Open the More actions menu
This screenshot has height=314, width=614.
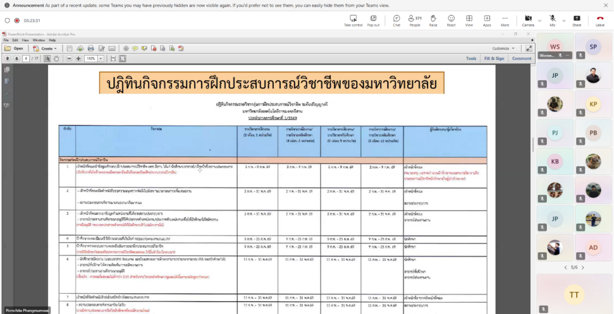tap(505, 20)
